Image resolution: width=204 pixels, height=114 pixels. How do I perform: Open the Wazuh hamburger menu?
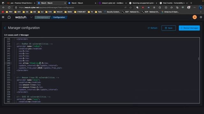[x=3, y=17]
